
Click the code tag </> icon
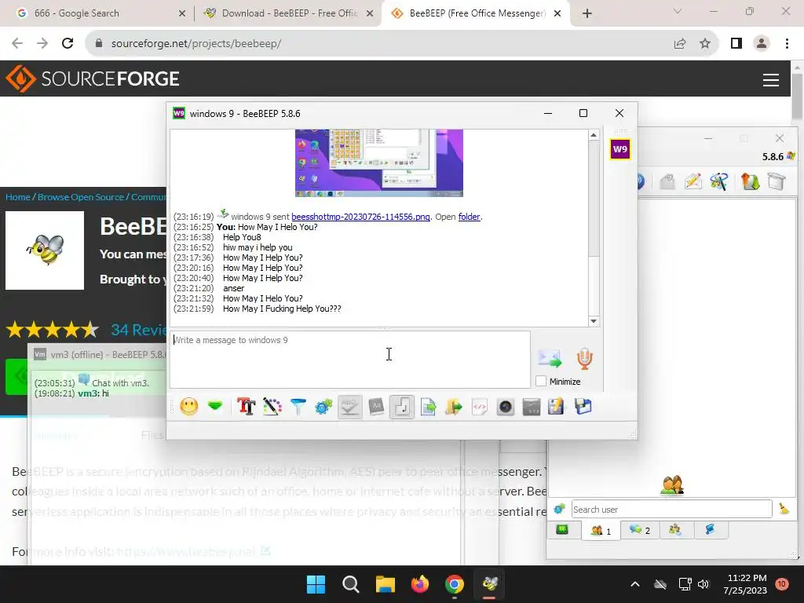tap(480, 407)
